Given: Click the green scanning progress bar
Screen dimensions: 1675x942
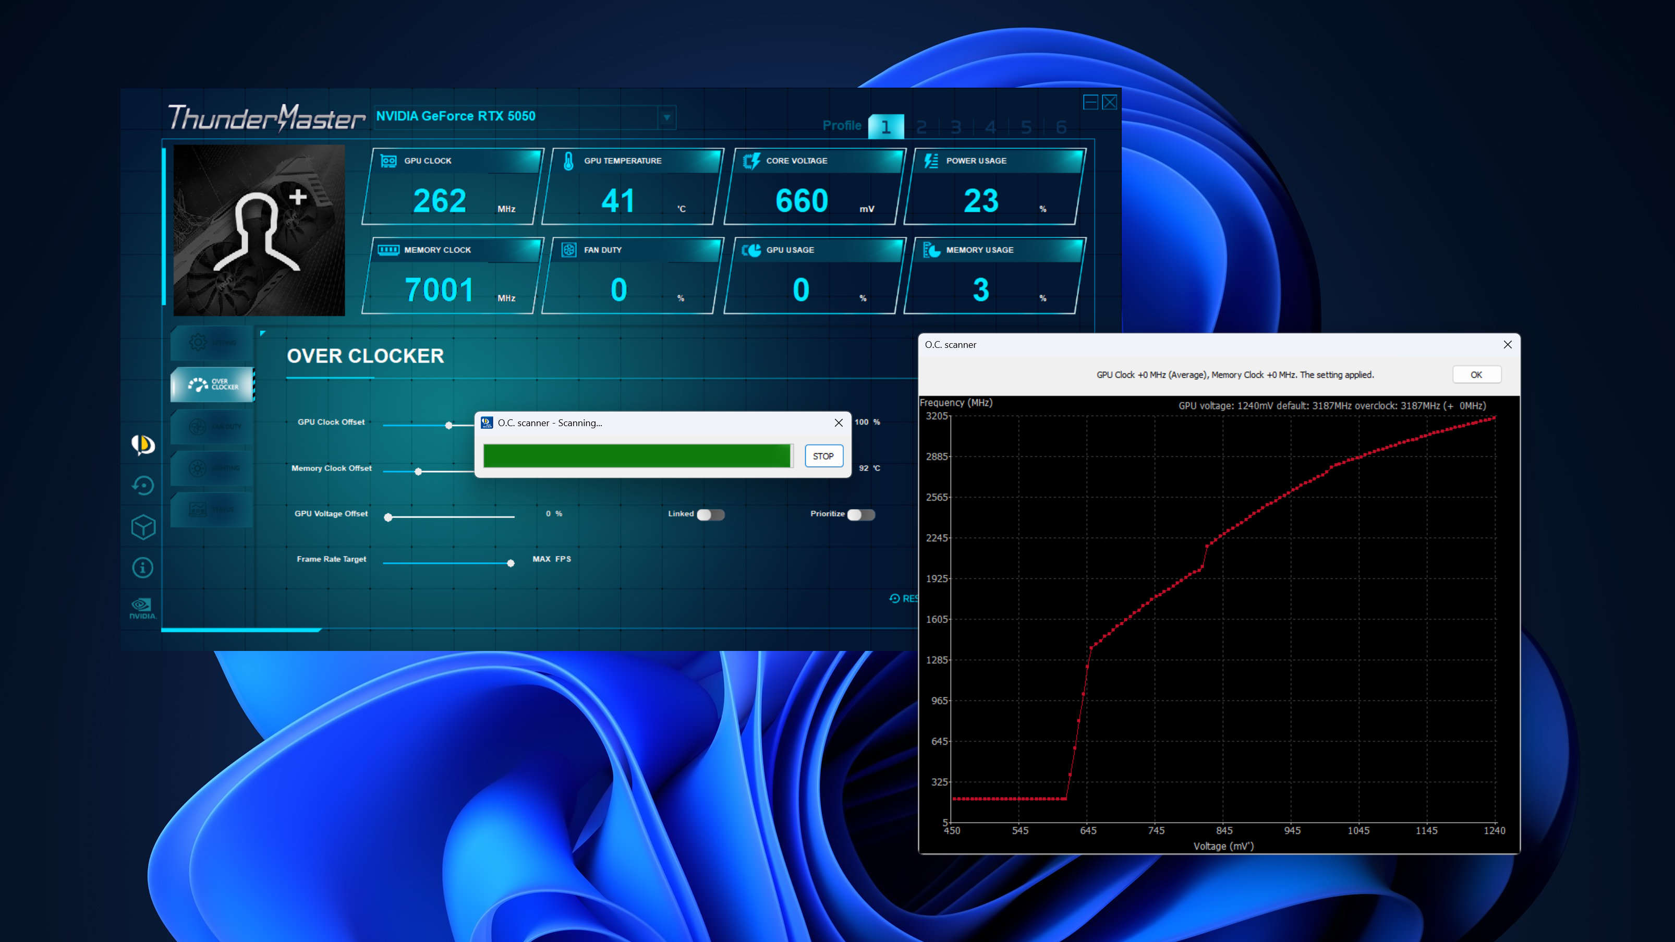Looking at the screenshot, I should point(637,456).
